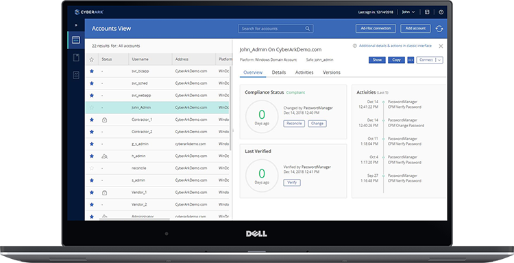514x263 pixels.
Task: Toggle favorite star for reconcile account
Action: pyautogui.click(x=92, y=168)
